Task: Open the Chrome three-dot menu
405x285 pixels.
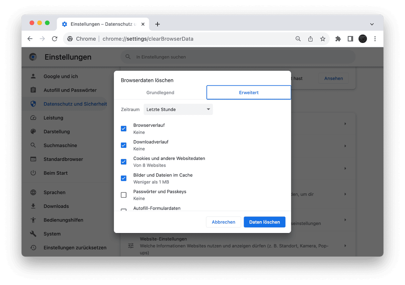Action: pyautogui.click(x=375, y=39)
